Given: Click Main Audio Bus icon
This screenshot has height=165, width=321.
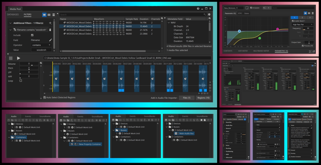Looking at the screenshot, I should pos(176,133).
